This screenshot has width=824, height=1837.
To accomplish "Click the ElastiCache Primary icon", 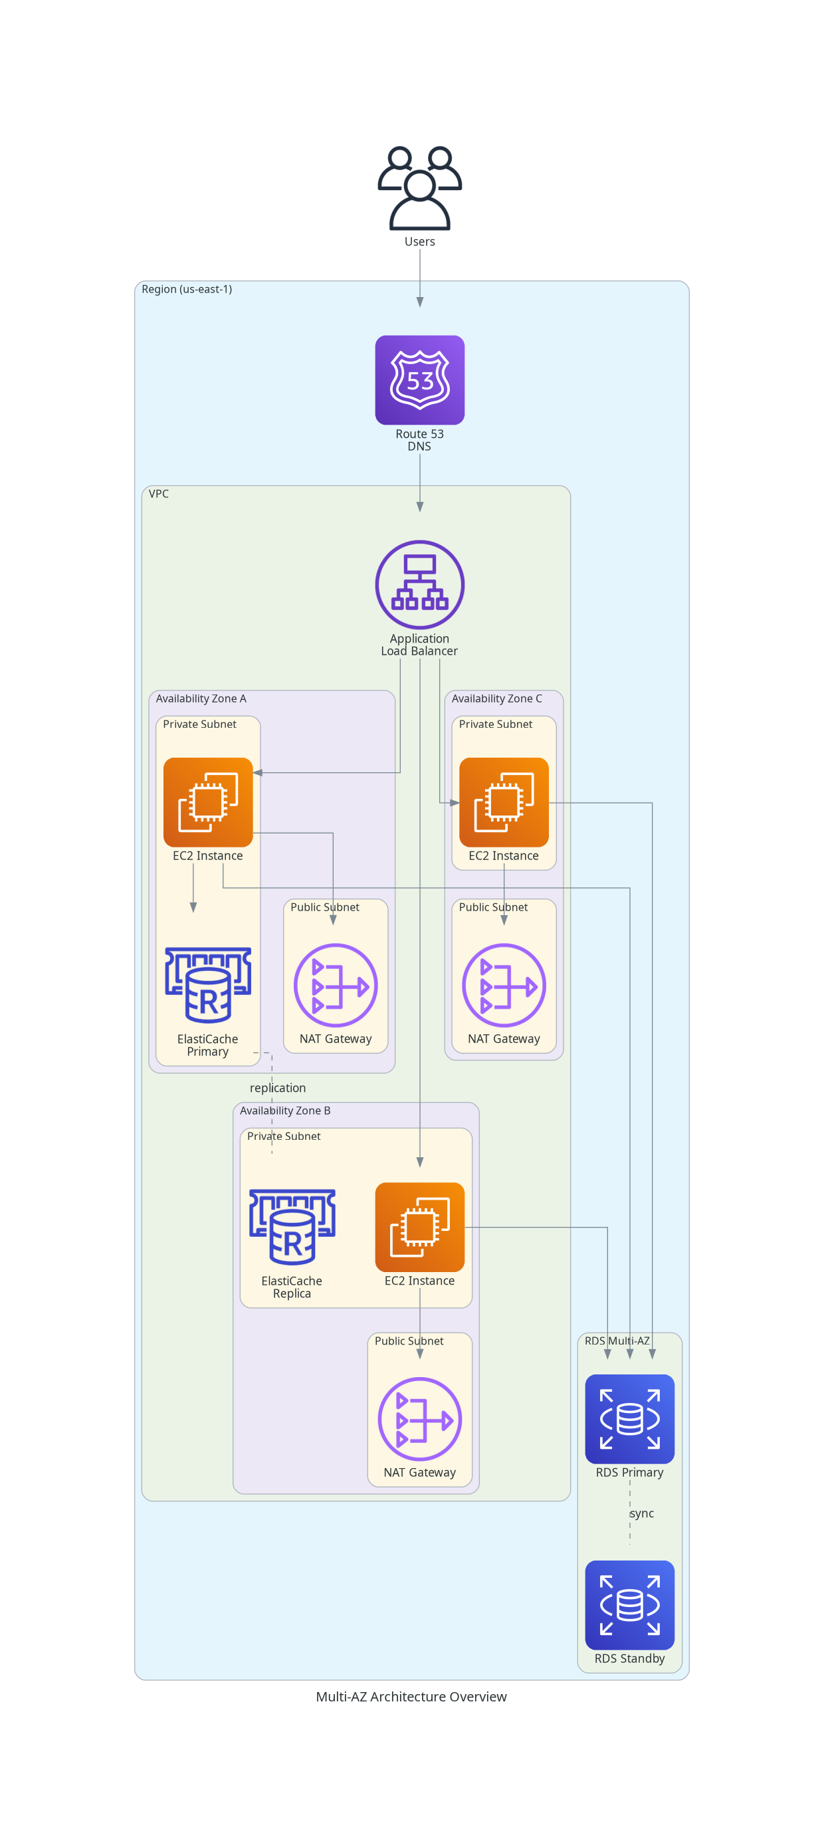I will tap(207, 985).
